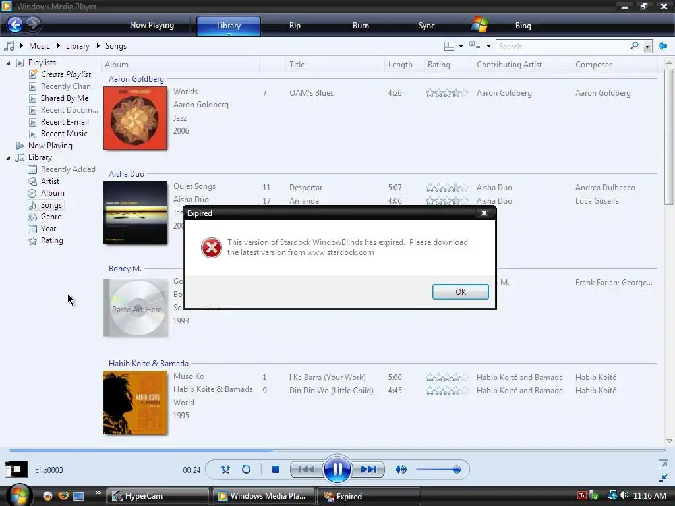The image size is (675, 506).
Task: Click the Rating star icon in sidebar
Action: coord(32,241)
